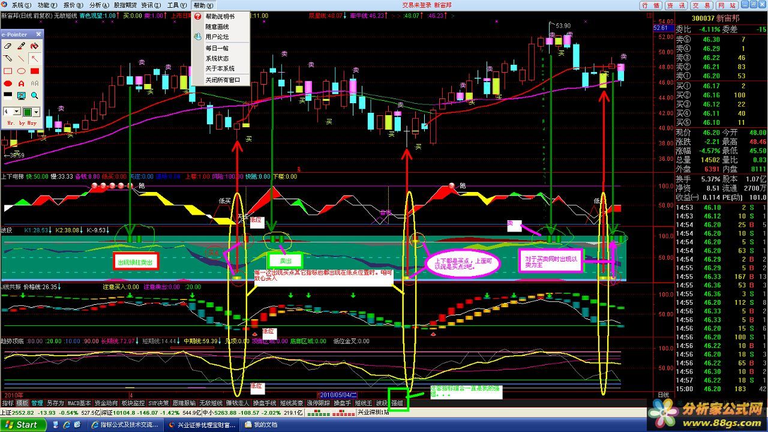The image size is (768, 432).
Task: Switch to the 无敌短线 indicator tab
Action: 211,403
